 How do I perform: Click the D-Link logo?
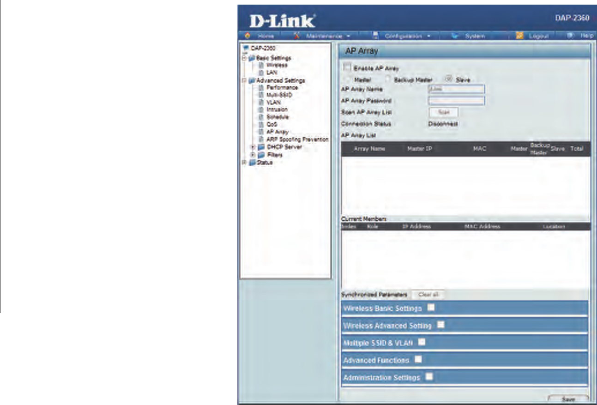tap(283, 21)
